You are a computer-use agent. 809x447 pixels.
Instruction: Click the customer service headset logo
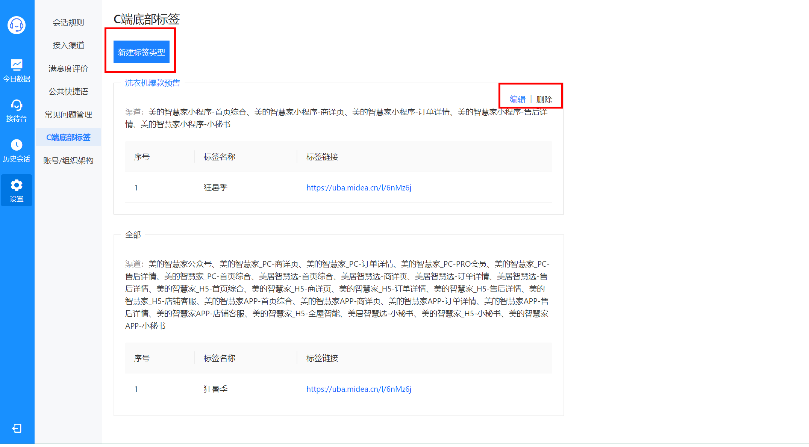pyautogui.click(x=17, y=25)
